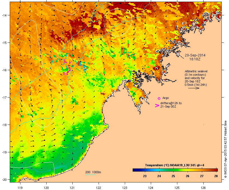229x190 pixels.
Task: Click the '18:18Z' time label
Action: pyautogui.click(x=195, y=59)
